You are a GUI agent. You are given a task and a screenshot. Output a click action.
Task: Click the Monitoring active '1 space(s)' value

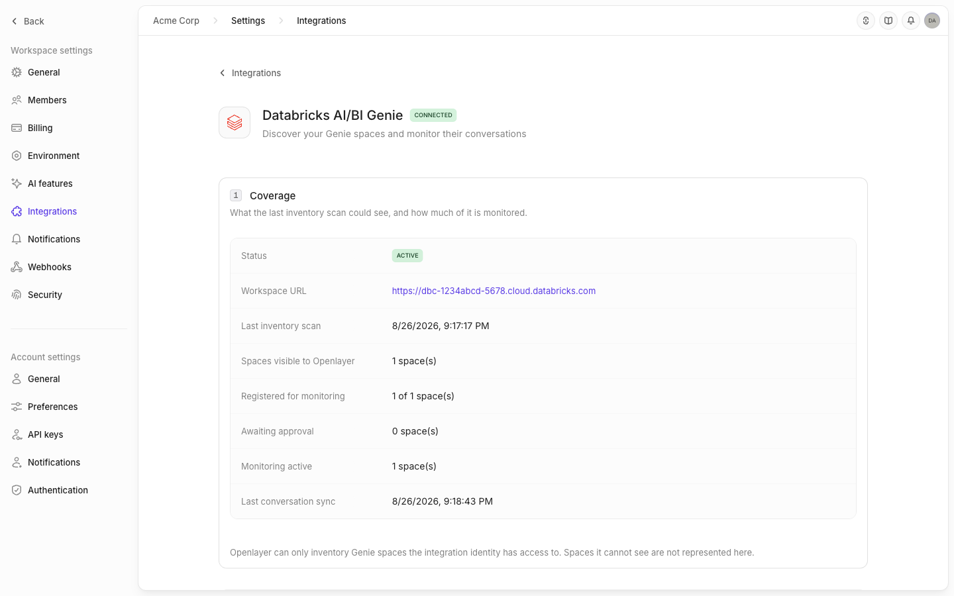click(414, 466)
